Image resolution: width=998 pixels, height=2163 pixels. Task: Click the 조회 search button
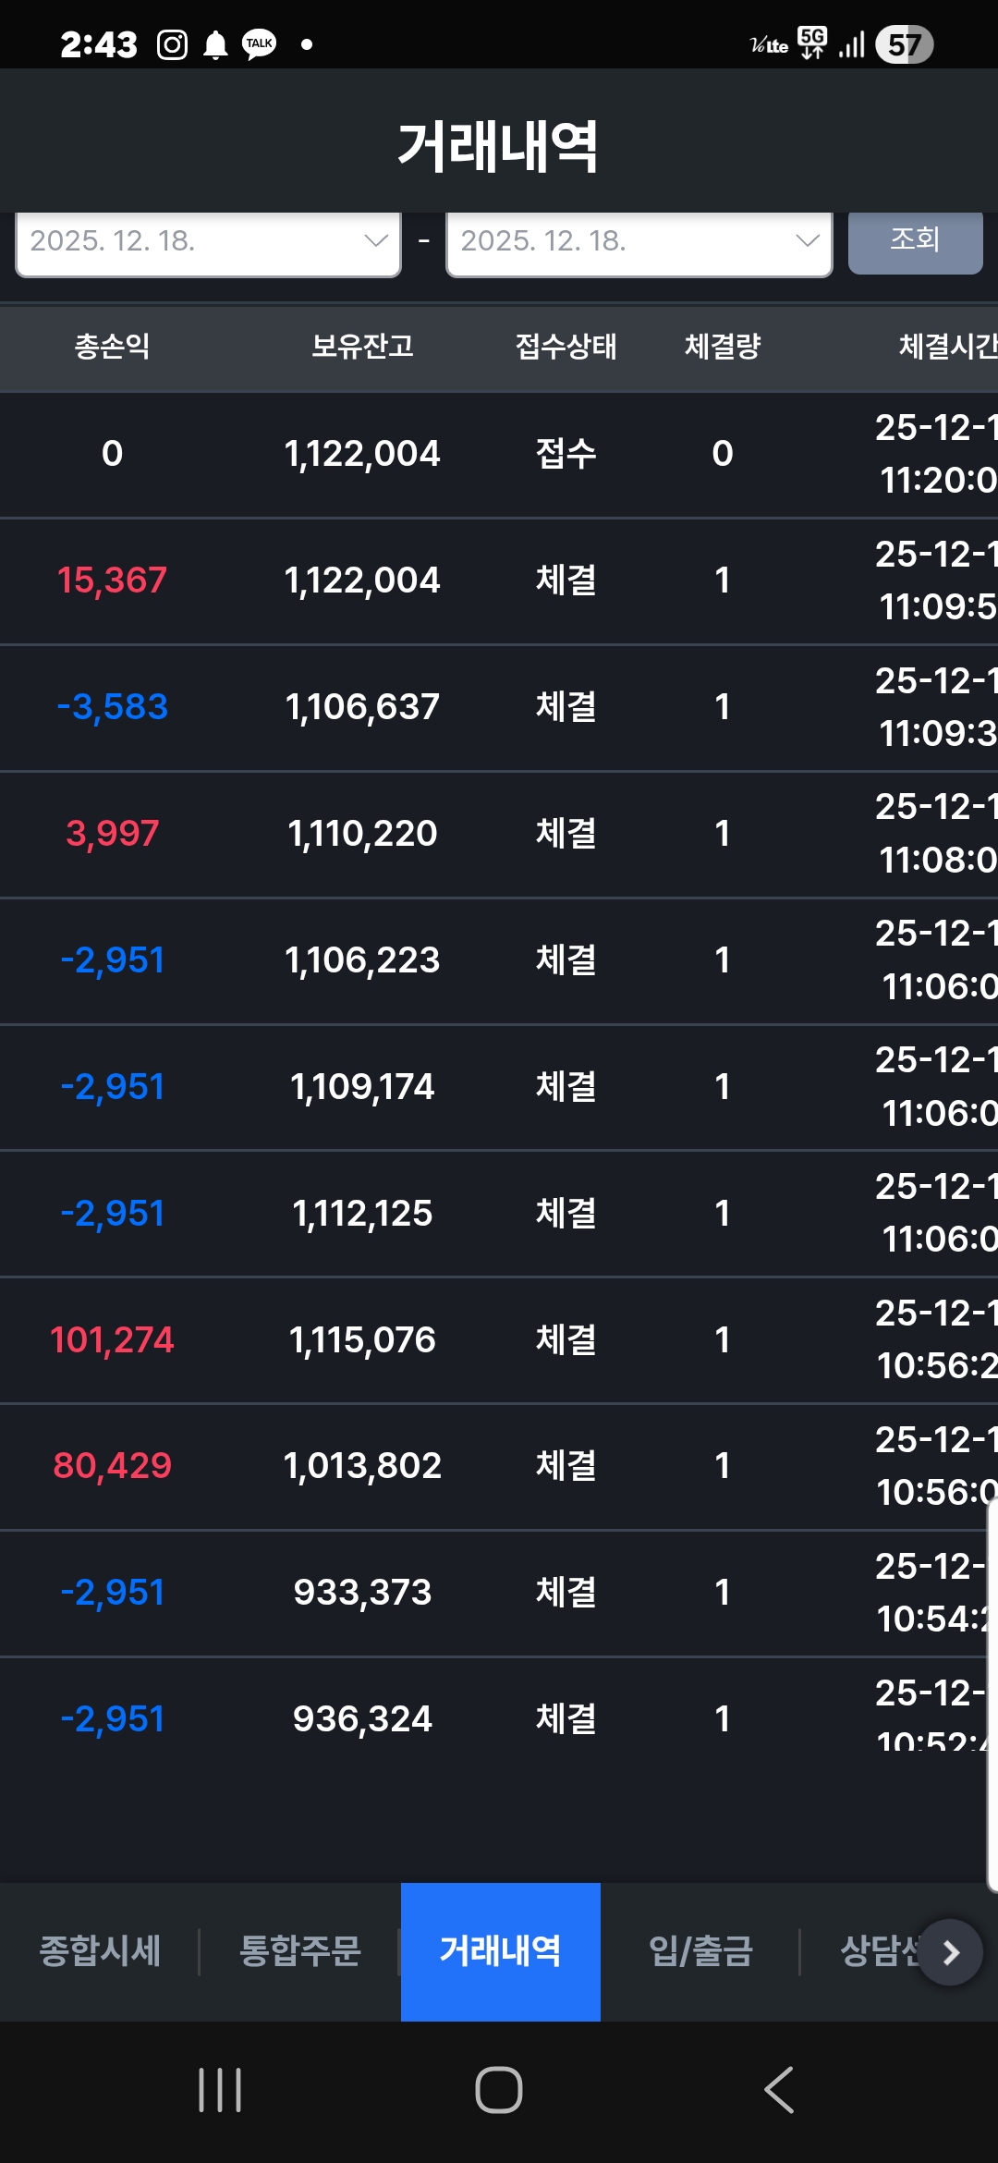click(x=915, y=240)
